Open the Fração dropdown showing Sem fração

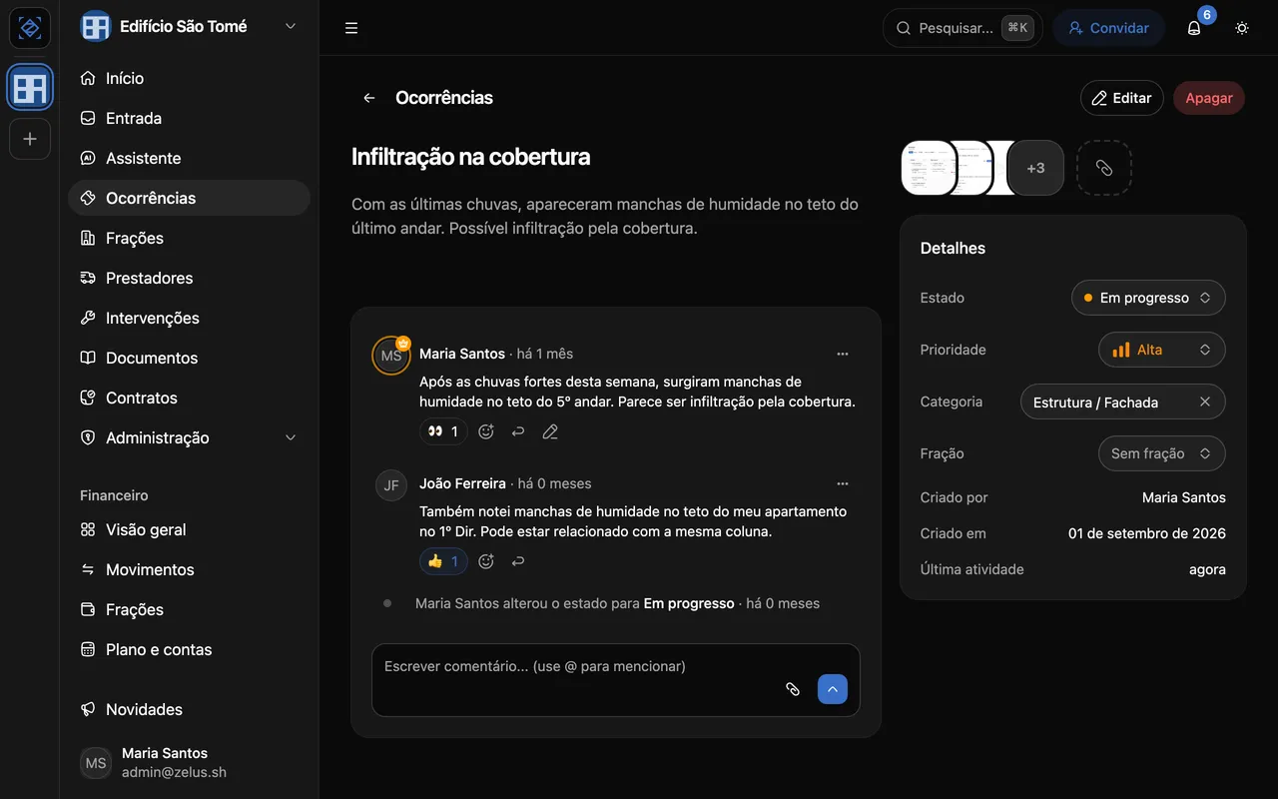click(1162, 453)
